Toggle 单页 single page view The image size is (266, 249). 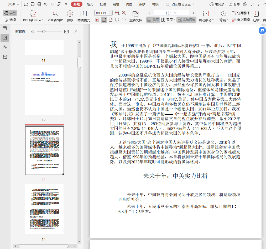[153, 20]
